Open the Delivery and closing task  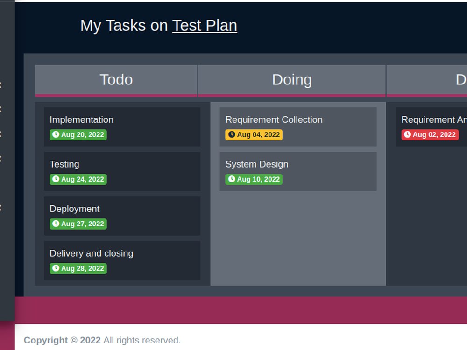coord(92,253)
